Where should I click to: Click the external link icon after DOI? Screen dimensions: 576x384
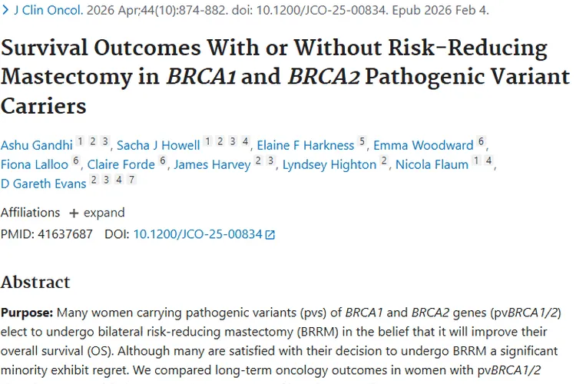click(x=270, y=235)
